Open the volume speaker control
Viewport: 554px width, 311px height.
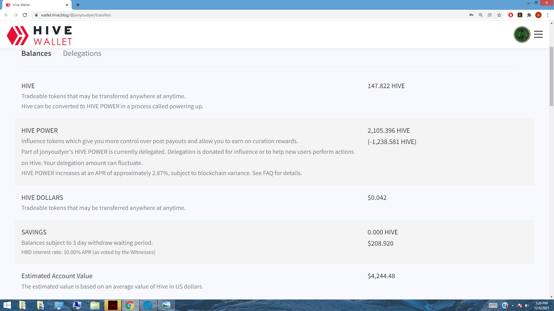[x=527, y=305]
